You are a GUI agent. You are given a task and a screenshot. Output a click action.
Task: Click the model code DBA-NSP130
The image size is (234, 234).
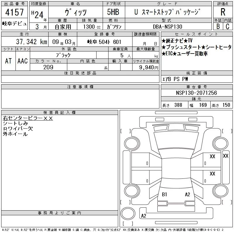tap(167, 27)
